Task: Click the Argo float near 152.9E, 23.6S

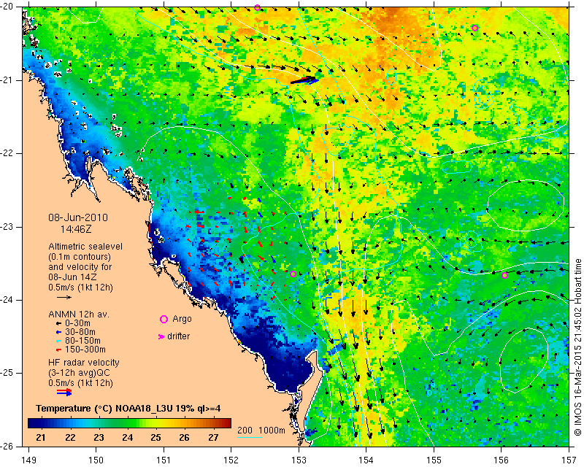Action: tap(293, 274)
